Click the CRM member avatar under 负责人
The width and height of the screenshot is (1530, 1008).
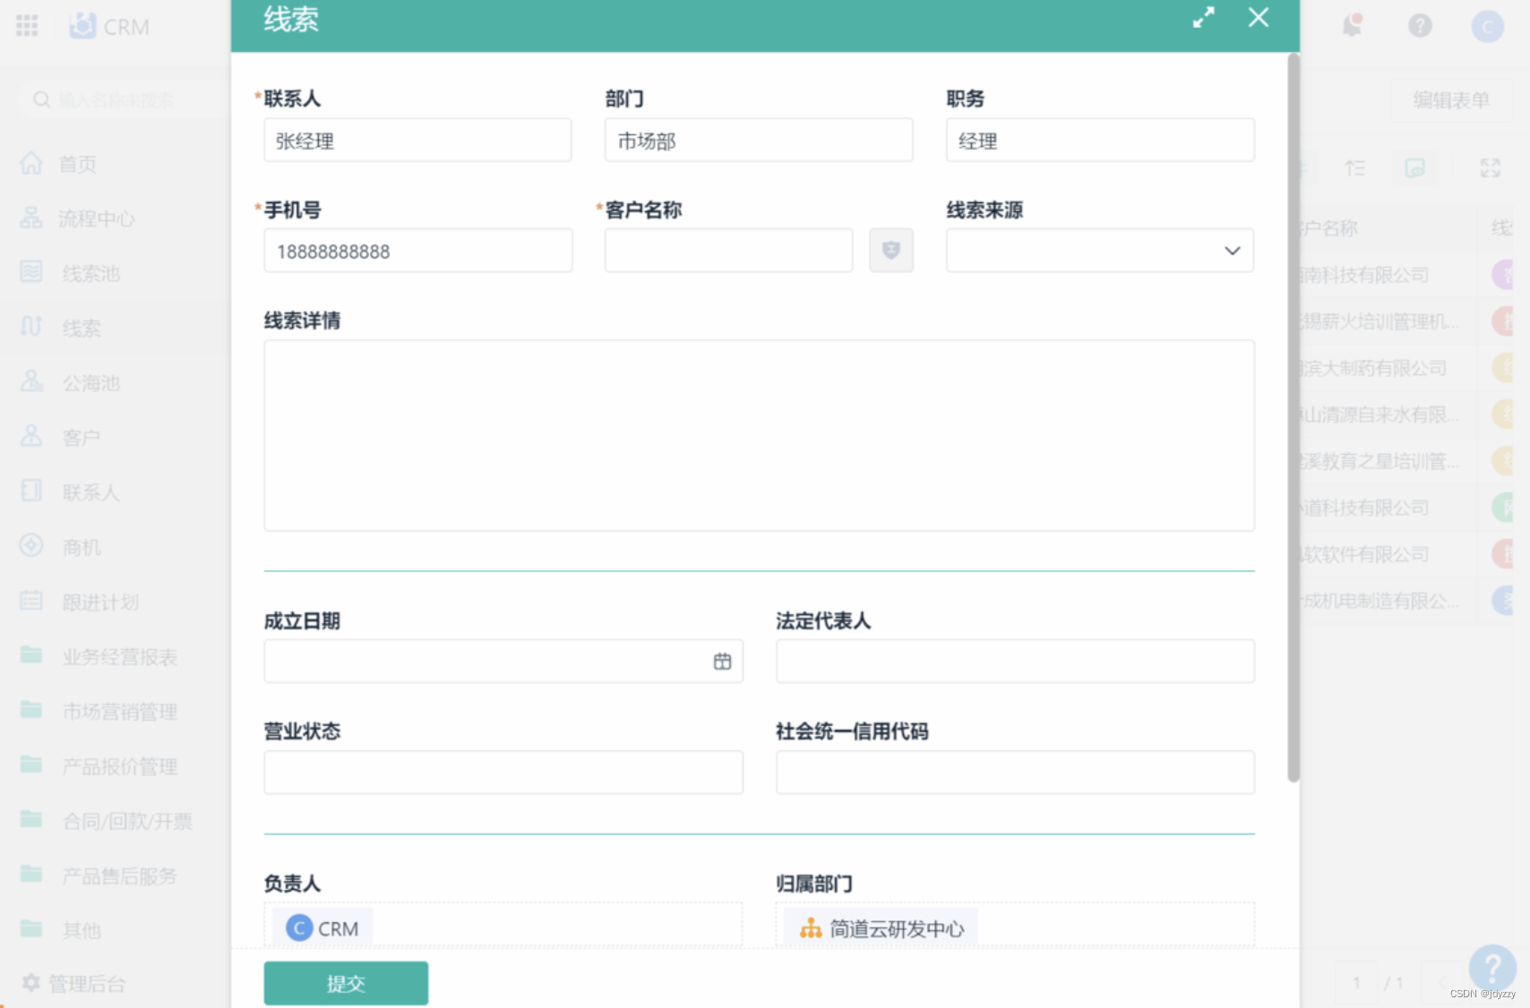pyautogui.click(x=299, y=928)
